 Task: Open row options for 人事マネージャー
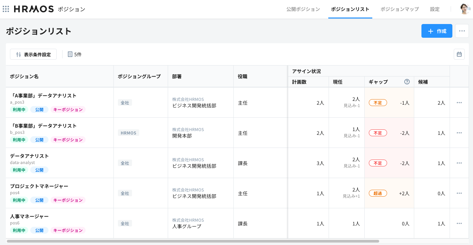click(459, 223)
